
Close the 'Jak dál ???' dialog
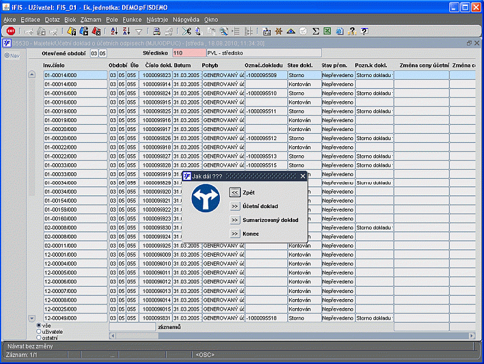[x=303, y=176]
